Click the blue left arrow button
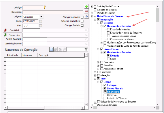This screenshot has height=113, width=164. [x=86, y=17]
